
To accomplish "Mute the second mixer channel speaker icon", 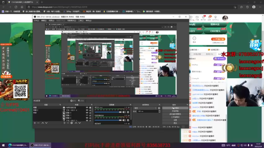I will (124, 120).
